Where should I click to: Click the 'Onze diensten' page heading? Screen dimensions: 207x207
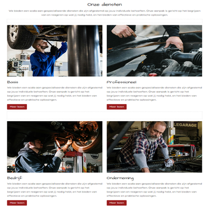[105, 5]
